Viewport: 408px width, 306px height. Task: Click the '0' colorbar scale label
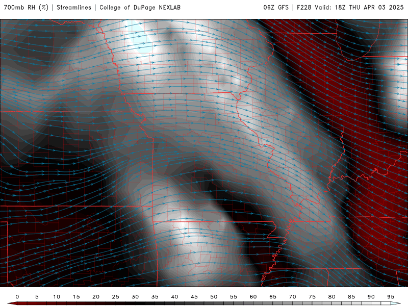(x=17, y=297)
